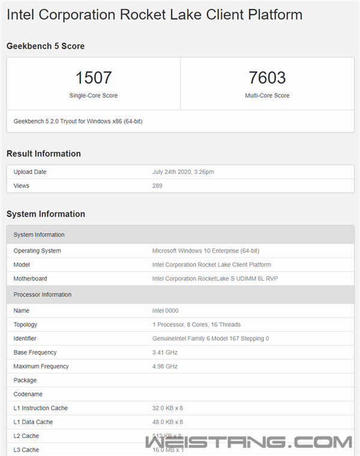Click the multi-core score 7603

[x=267, y=77]
